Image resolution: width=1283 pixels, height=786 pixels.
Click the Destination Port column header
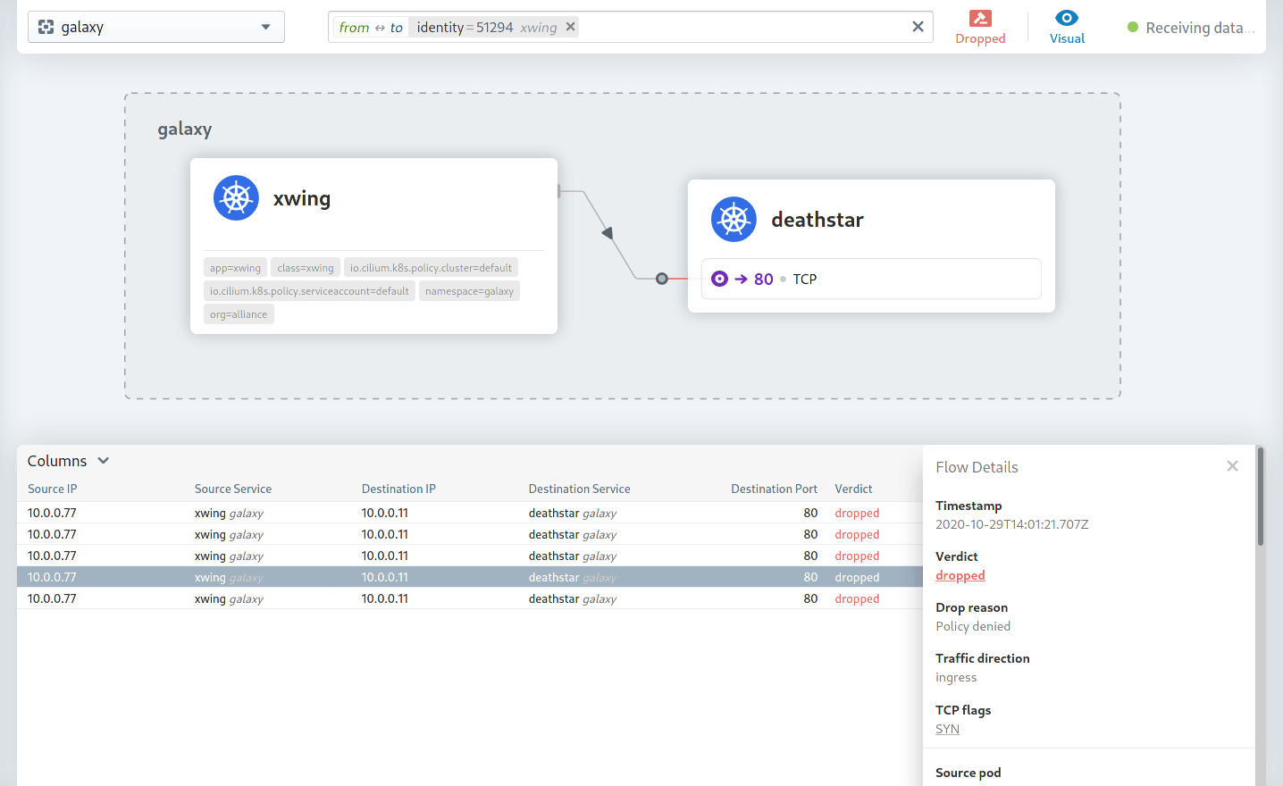click(x=774, y=489)
